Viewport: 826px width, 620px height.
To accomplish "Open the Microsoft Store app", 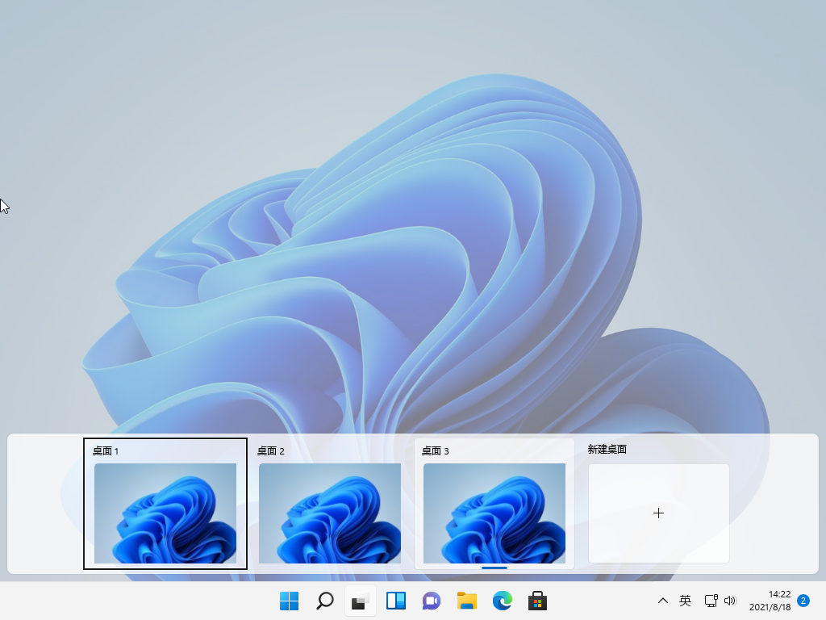I will click(x=537, y=601).
